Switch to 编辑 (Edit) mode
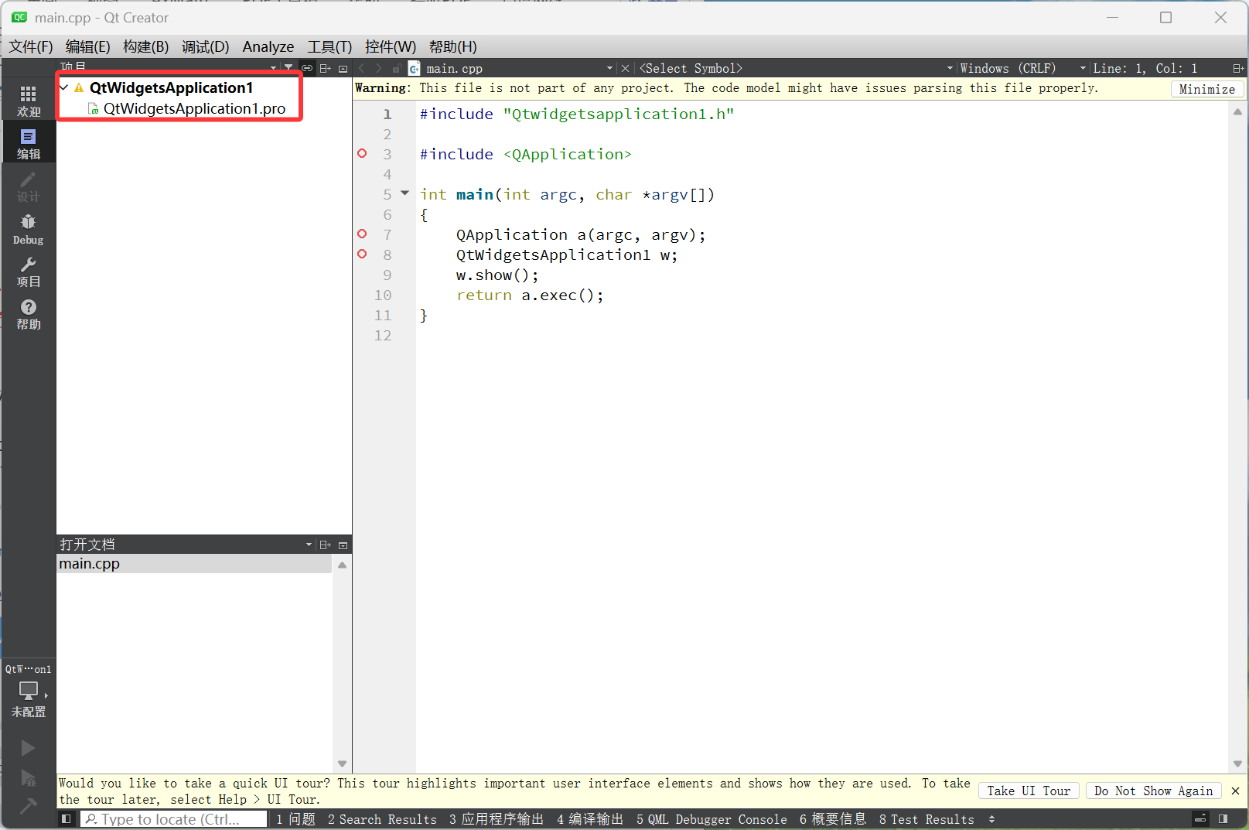 tap(29, 144)
